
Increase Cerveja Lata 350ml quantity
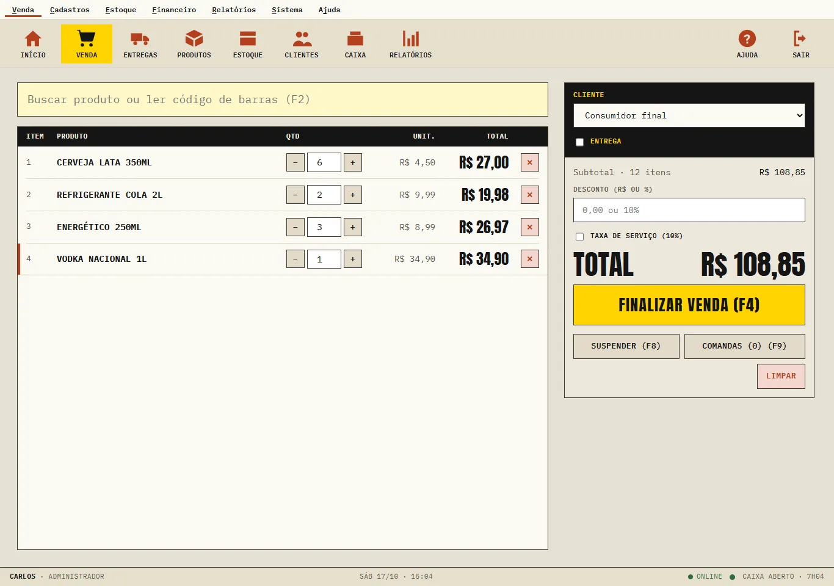click(353, 162)
